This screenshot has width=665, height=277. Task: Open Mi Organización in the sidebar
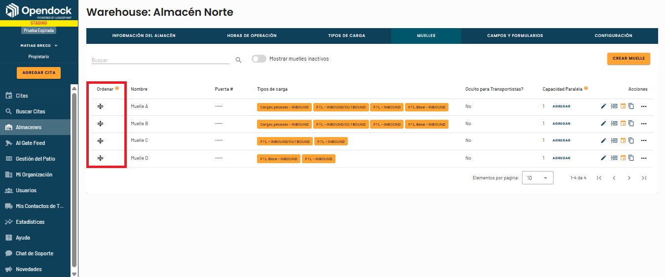click(36, 174)
